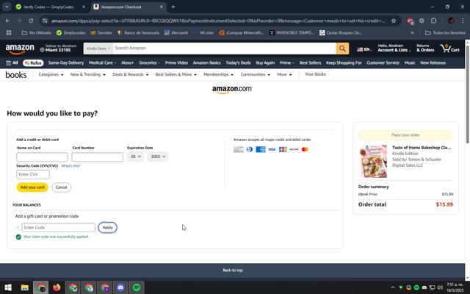Open the What's this? CVV link

click(70, 166)
